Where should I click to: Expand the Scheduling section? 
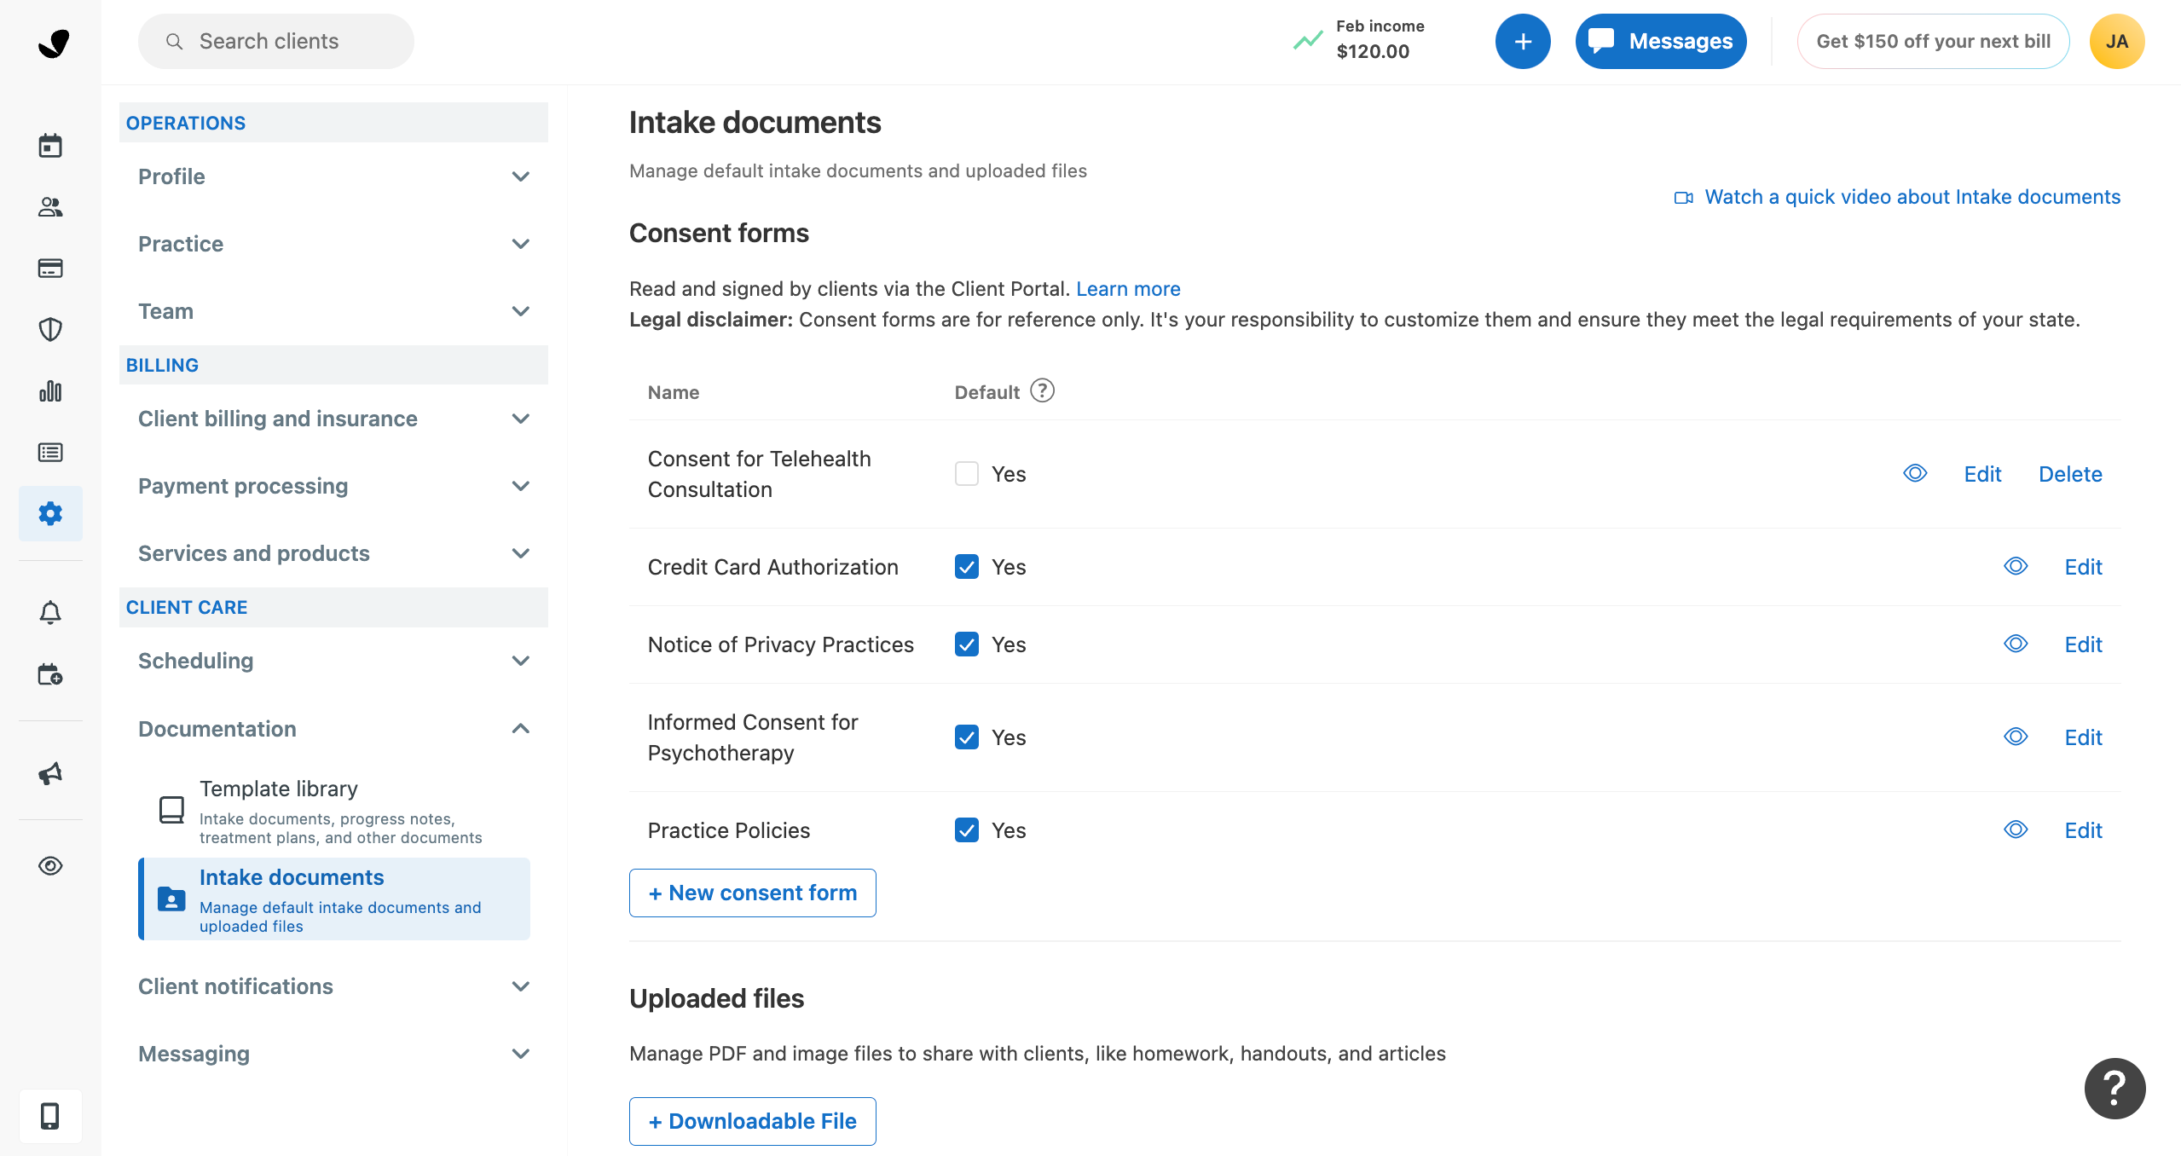[333, 661]
